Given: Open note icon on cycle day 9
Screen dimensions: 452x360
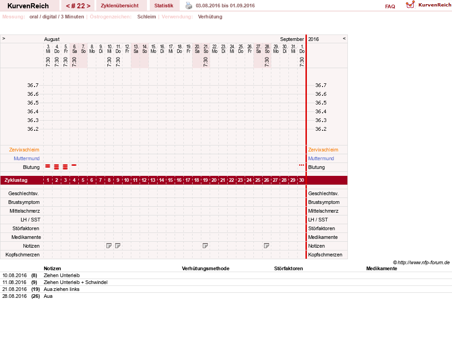Looking at the screenshot, I should 117,246.
